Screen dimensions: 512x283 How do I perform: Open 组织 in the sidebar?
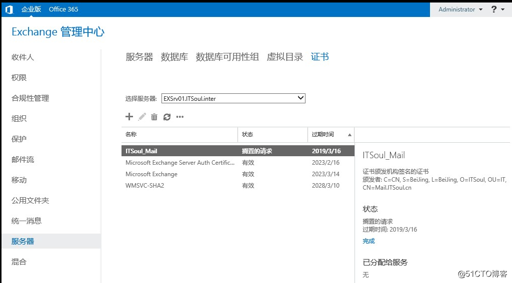(19, 118)
